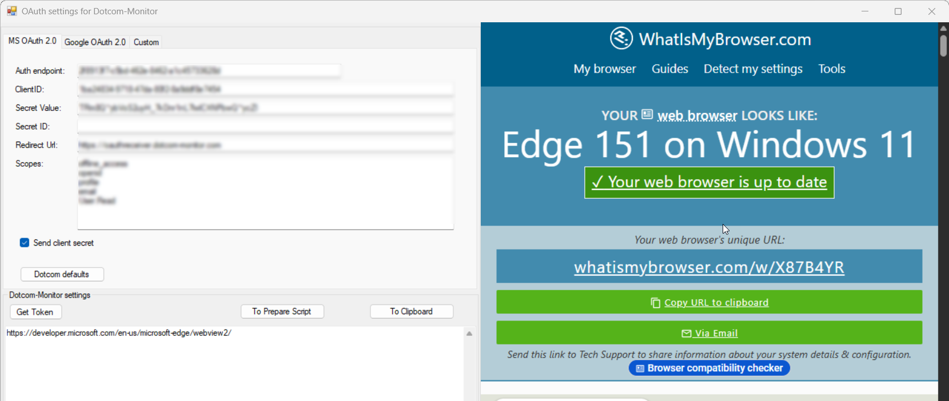
Task: Switch to the MS OAuth 2.0 tab
Action: (32, 41)
